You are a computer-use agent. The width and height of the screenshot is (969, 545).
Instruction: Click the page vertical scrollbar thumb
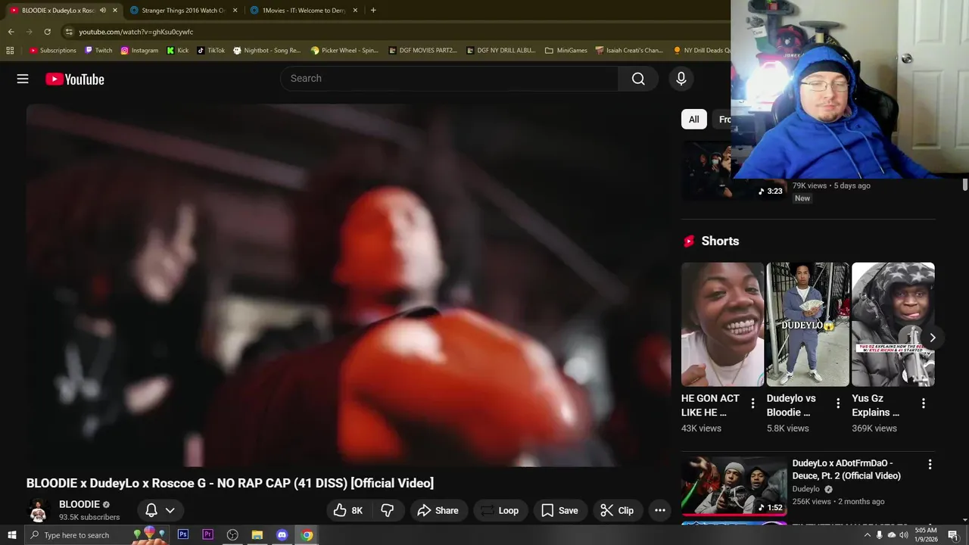(965, 185)
